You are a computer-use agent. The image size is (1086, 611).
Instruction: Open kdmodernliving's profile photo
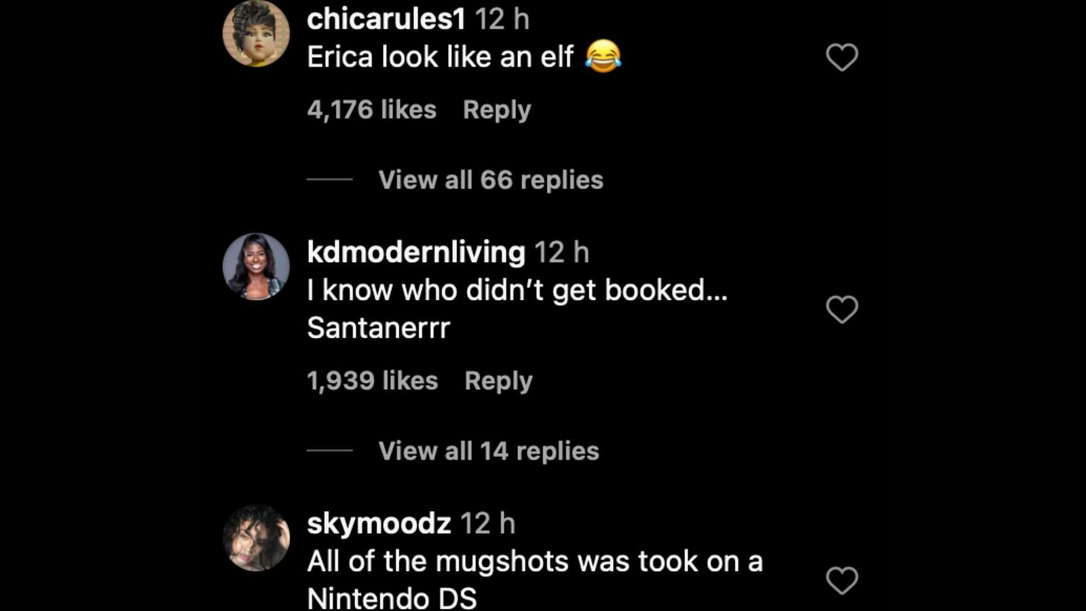pyautogui.click(x=257, y=266)
